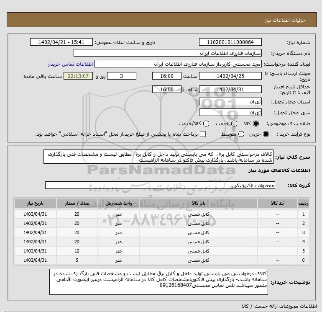Click the 1402/04/25 response deadline date field
Screen dimensions: 322x312
coord(230,76)
